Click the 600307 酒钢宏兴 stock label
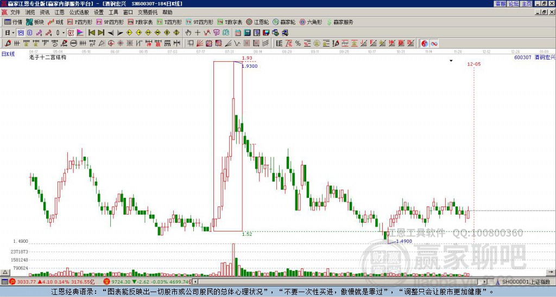Viewport: 556px width, 297px height. (x=535, y=57)
